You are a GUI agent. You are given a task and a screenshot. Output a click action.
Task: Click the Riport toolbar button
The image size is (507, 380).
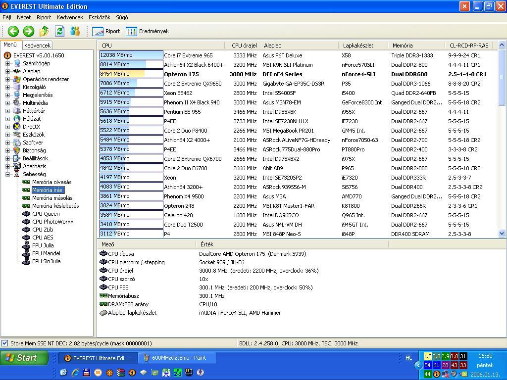(x=106, y=31)
